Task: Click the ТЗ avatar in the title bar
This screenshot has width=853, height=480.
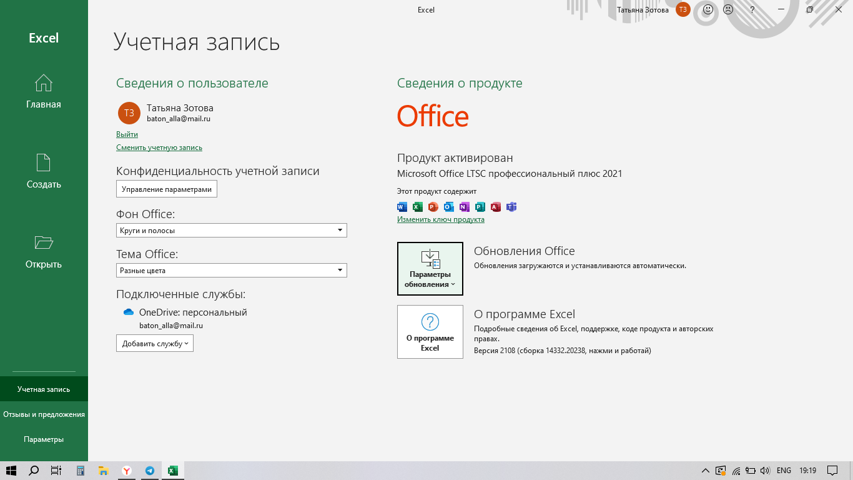Action: pos(683,9)
